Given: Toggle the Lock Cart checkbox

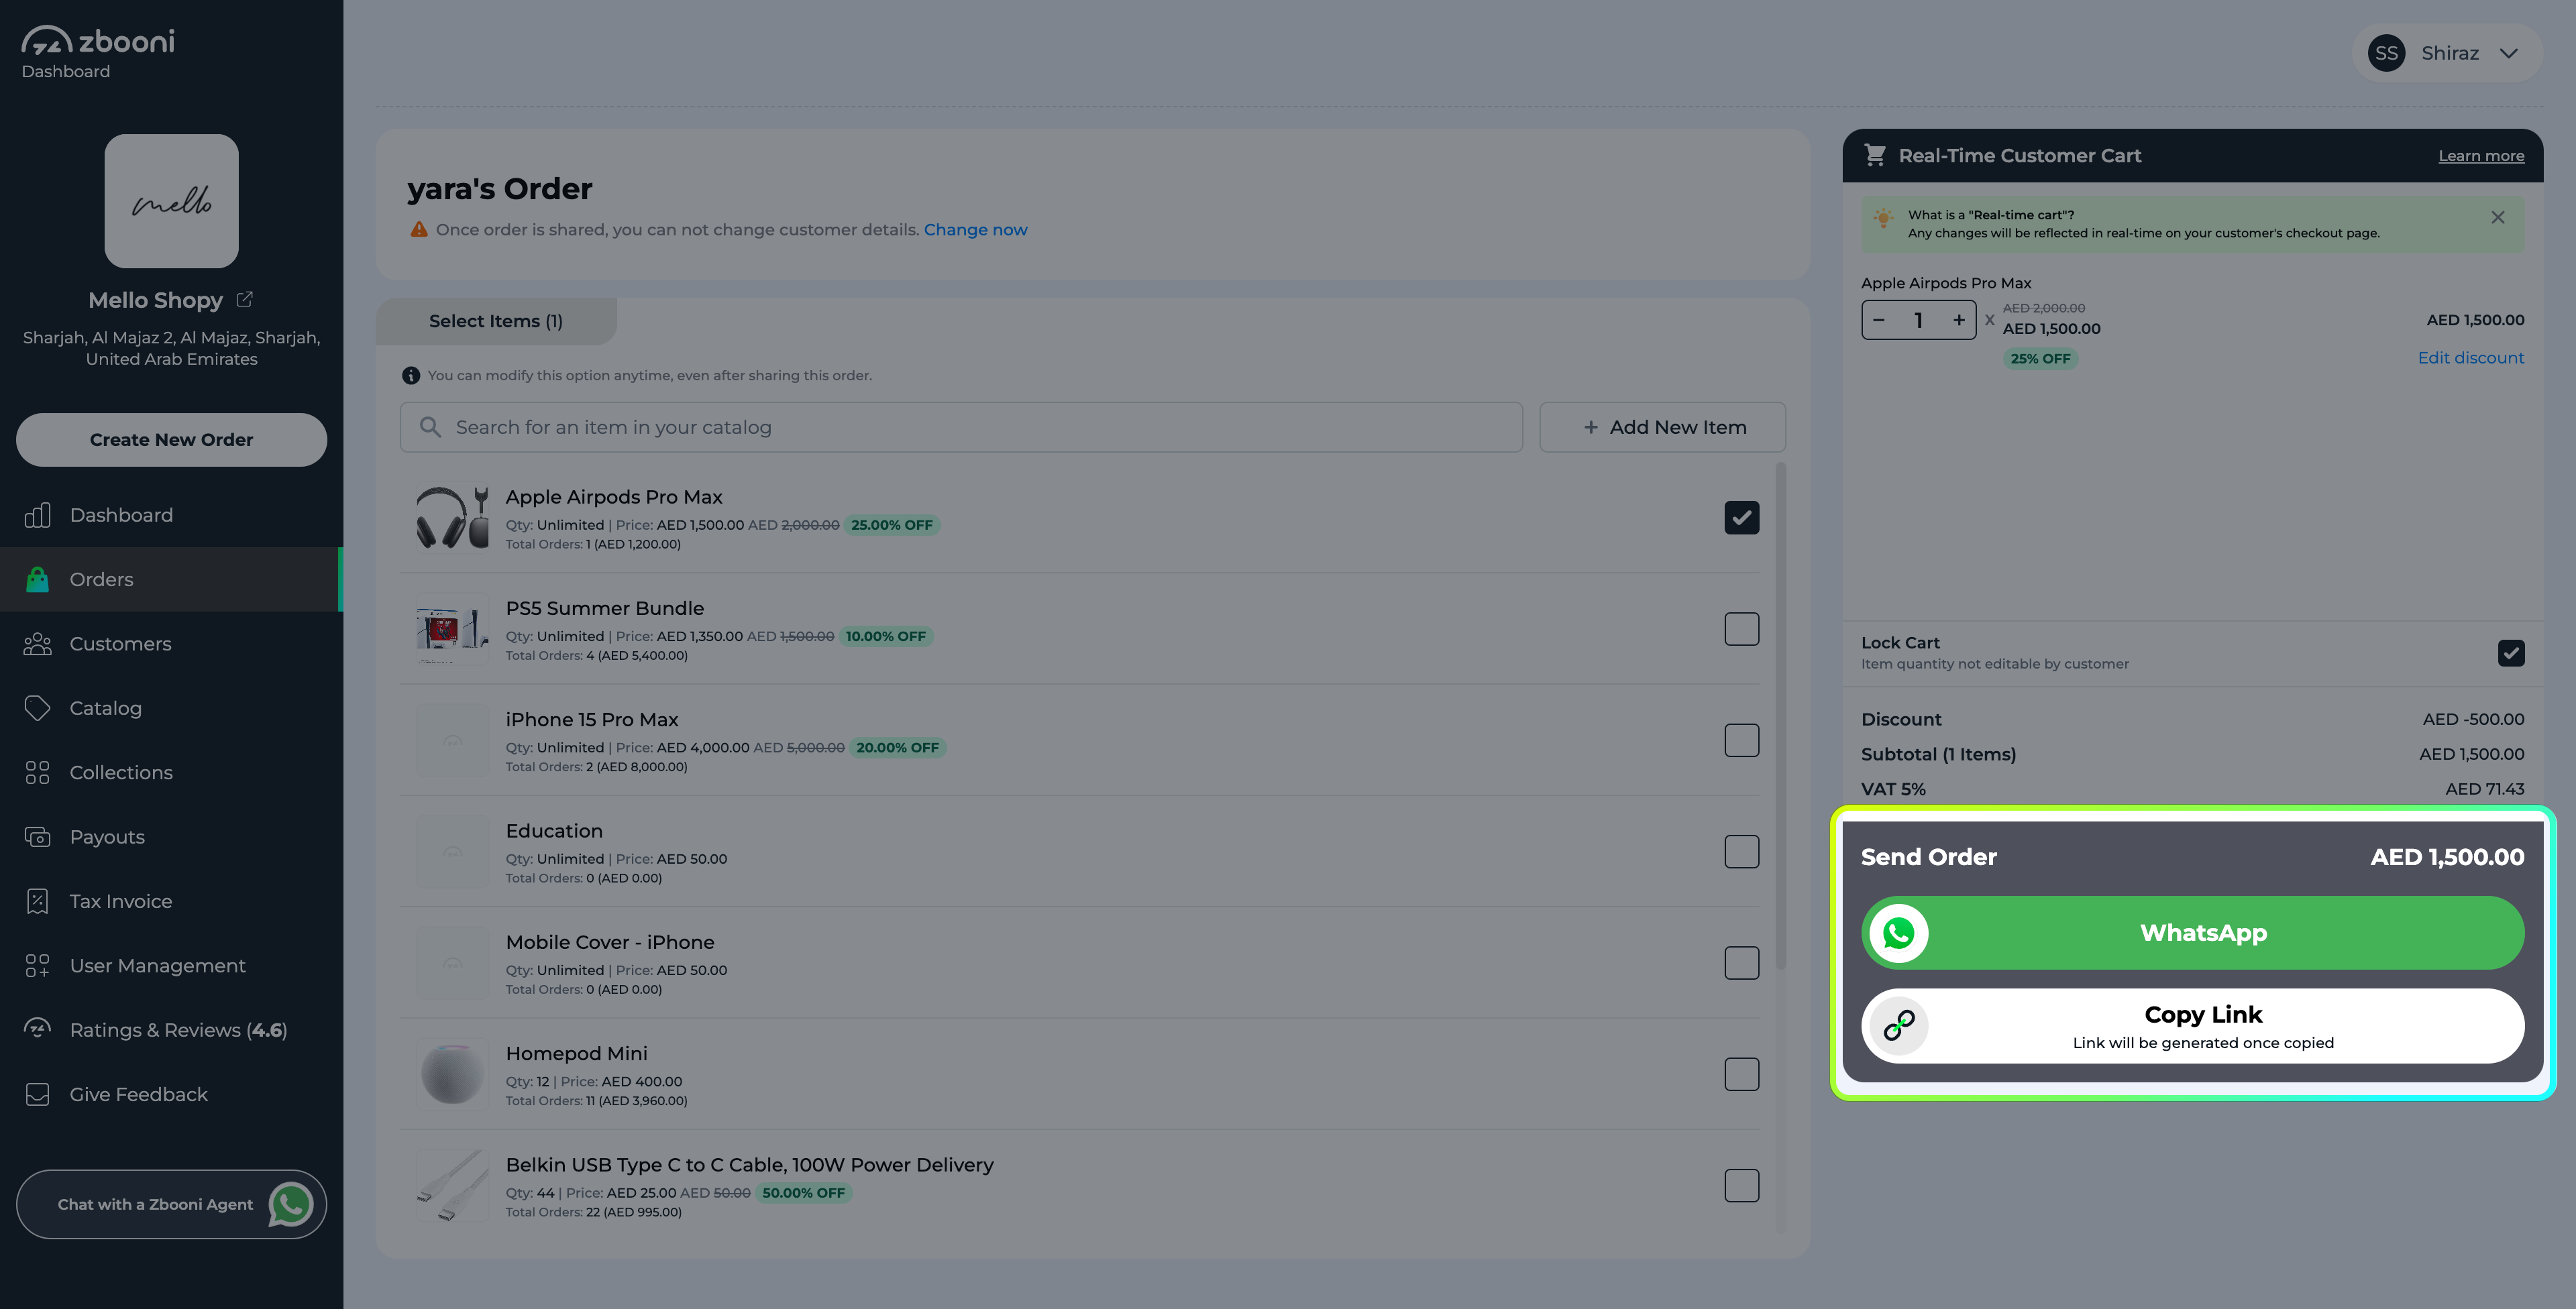Looking at the screenshot, I should (x=2510, y=653).
